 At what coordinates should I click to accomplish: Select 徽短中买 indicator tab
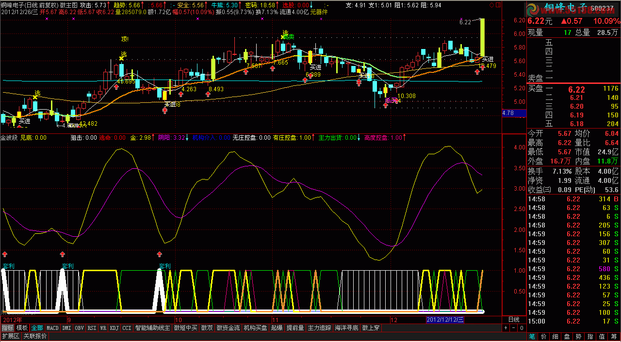186,328
